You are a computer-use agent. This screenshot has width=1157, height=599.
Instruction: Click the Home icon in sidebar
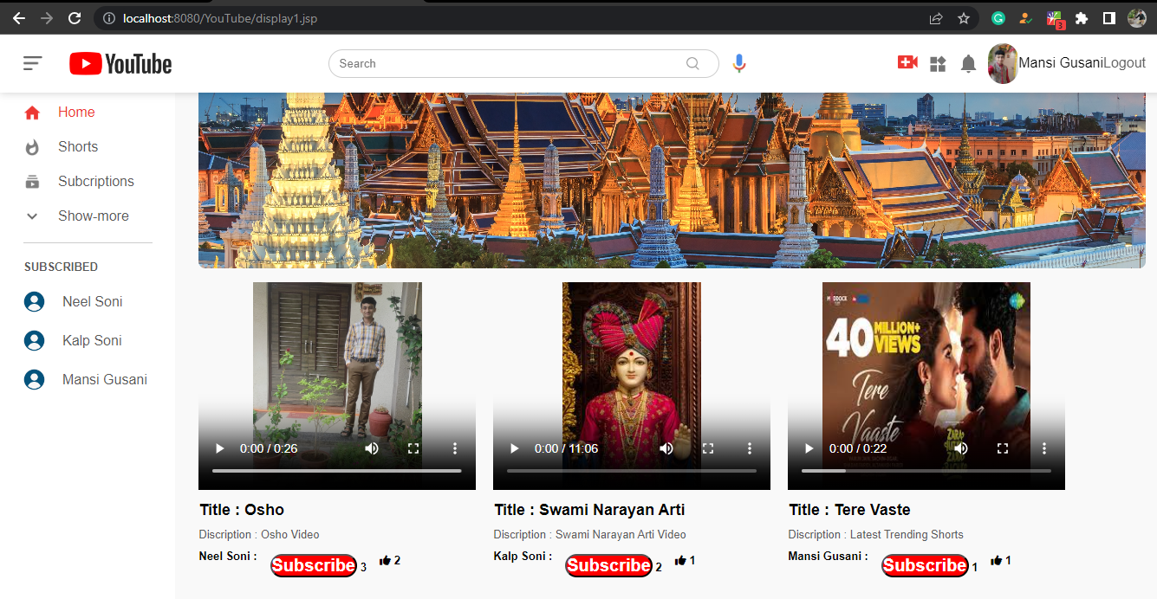point(32,113)
